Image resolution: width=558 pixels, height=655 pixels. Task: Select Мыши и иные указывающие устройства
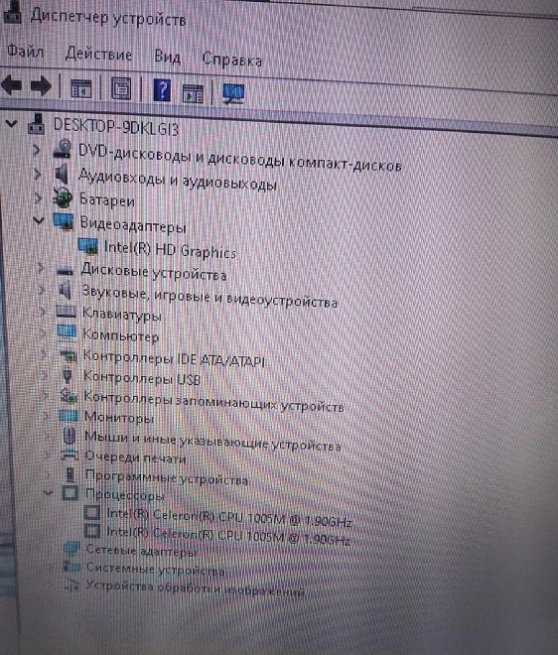click(x=212, y=442)
